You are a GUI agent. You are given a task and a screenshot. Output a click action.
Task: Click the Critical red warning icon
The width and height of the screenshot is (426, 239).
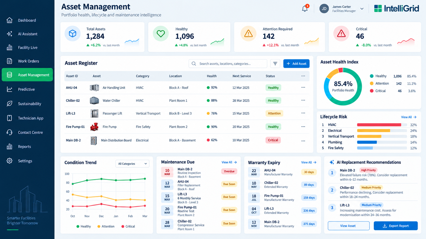[x=341, y=34]
